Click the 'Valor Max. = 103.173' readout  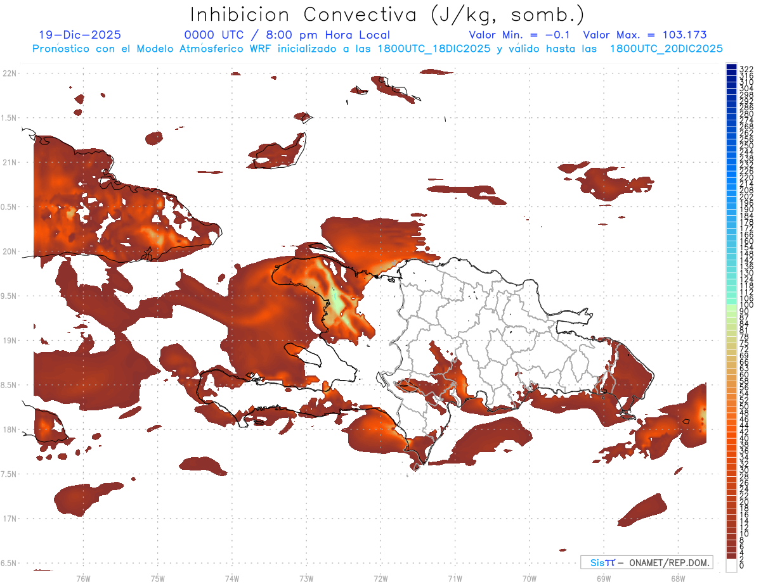coord(645,35)
